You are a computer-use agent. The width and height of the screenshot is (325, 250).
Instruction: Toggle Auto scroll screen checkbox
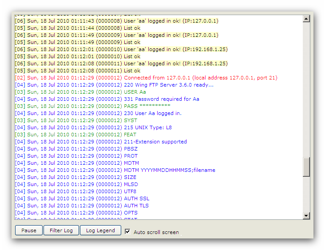127,231
